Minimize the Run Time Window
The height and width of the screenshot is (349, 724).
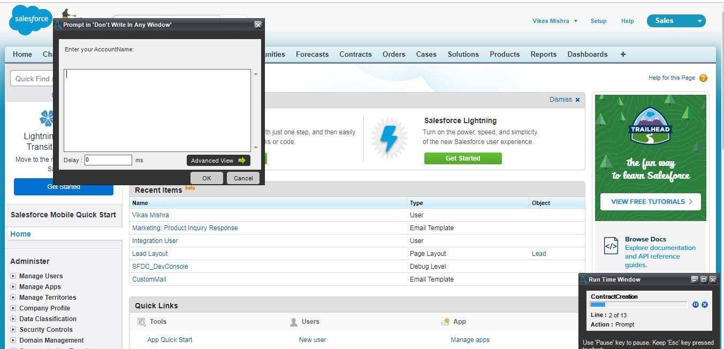click(x=695, y=279)
